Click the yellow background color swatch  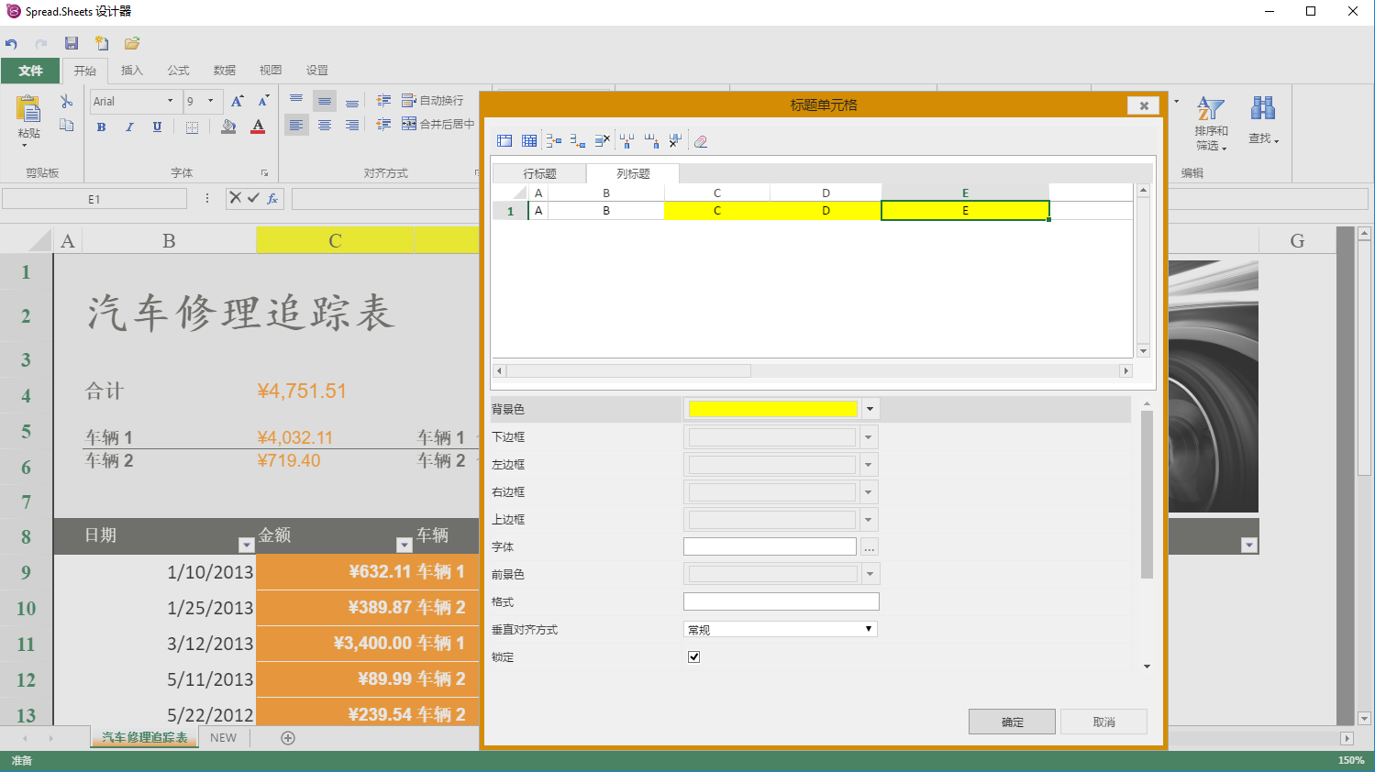click(x=771, y=408)
